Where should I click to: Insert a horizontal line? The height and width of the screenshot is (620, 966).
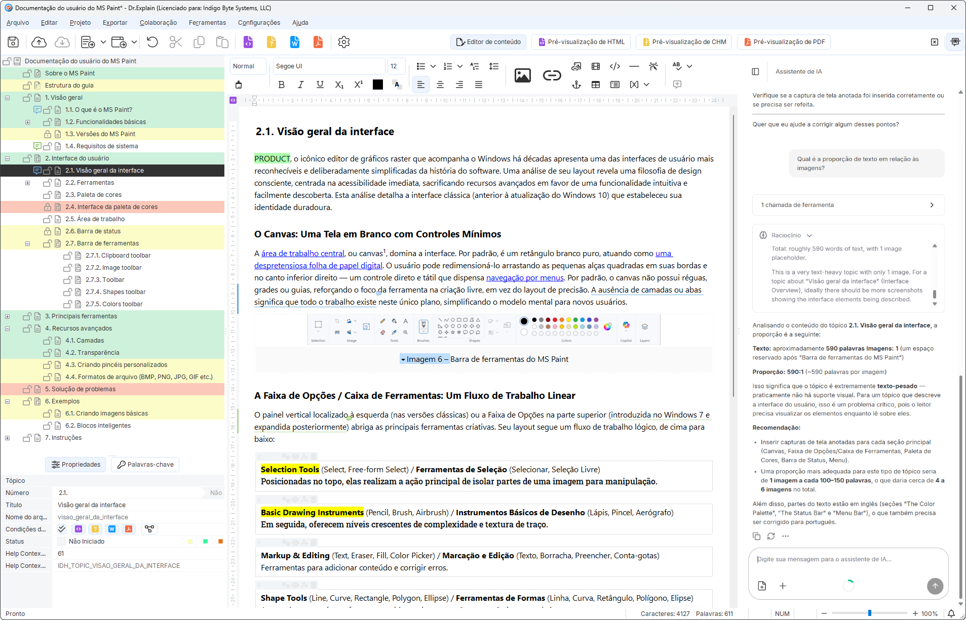634,66
